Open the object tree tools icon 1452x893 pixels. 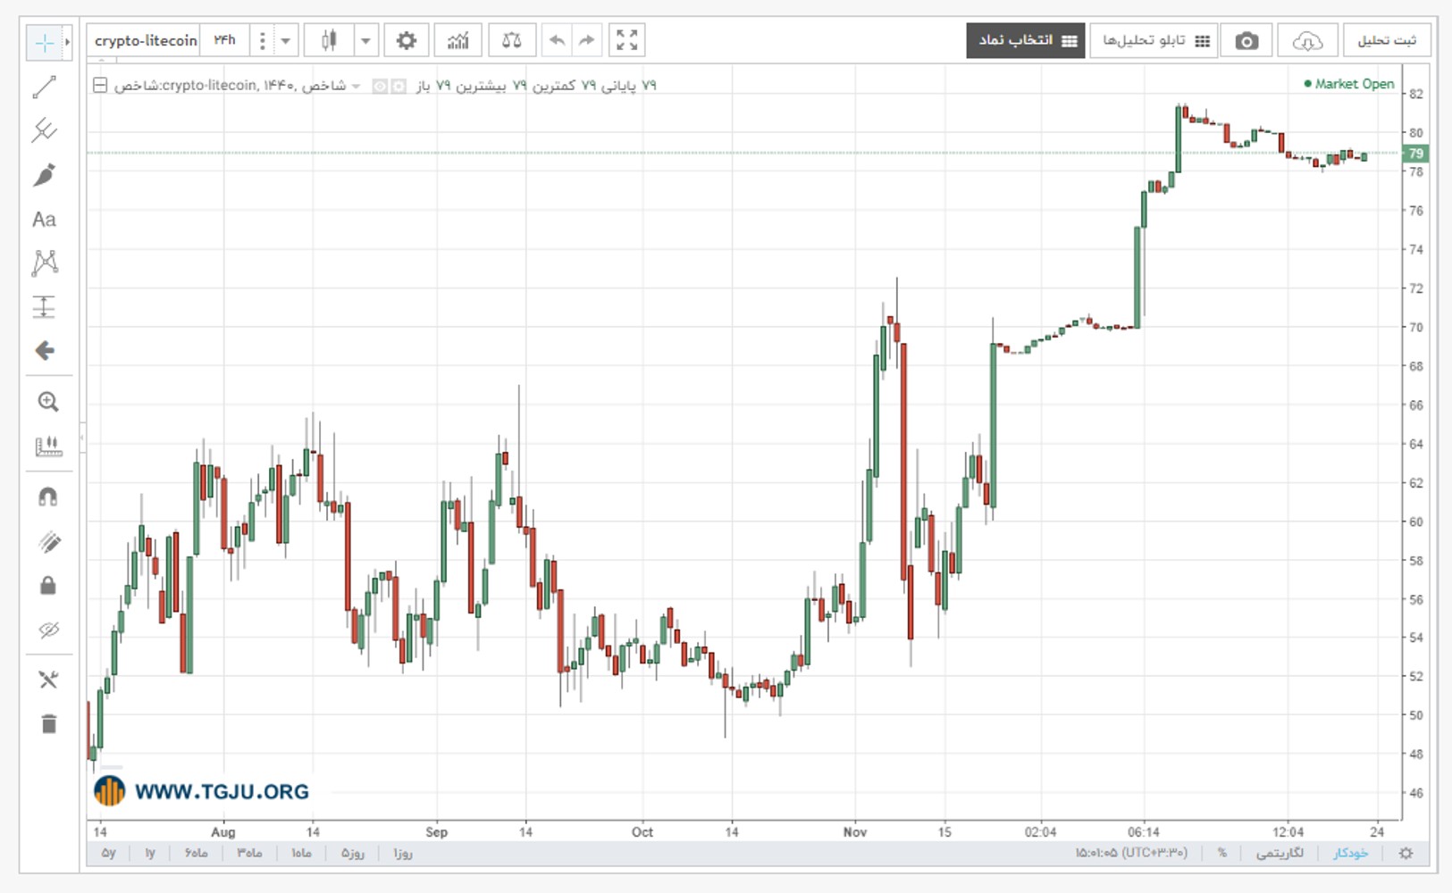pos(48,680)
